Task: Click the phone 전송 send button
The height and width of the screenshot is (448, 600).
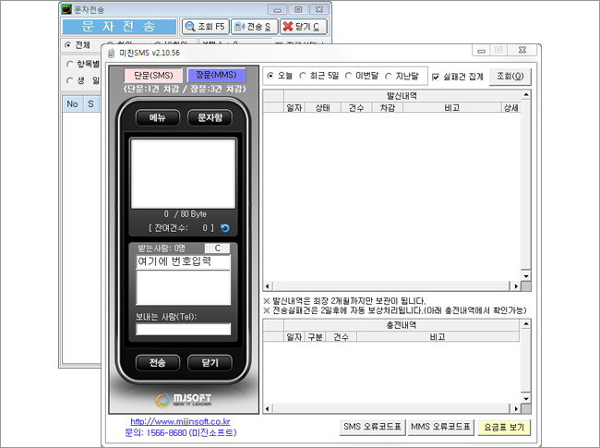Action: pos(158,363)
